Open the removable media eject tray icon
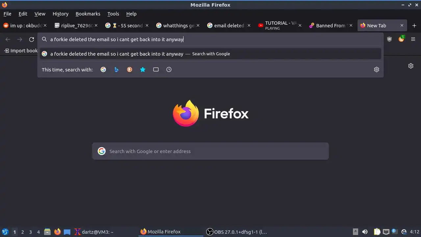 tap(356, 232)
